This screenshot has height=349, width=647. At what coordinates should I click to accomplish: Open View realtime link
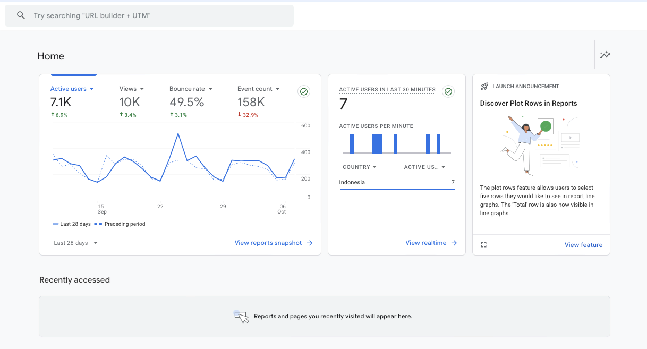tap(426, 243)
